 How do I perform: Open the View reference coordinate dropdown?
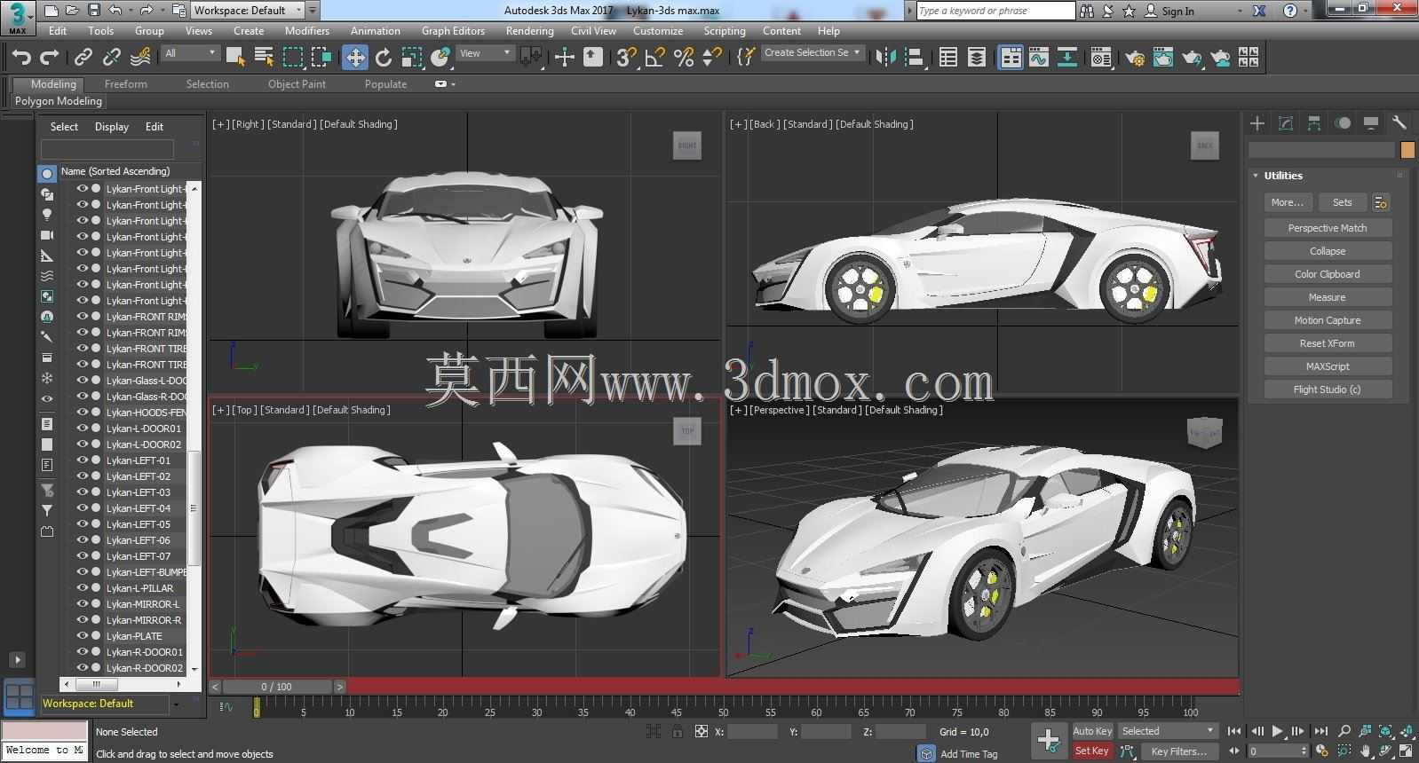point(485,53)
